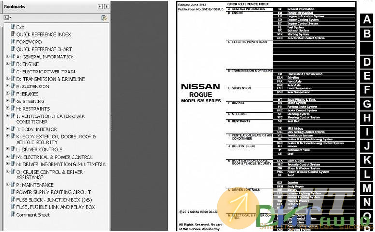Viewport: 375px width, 232px height.
Task: Click the FOREWORD bookmark page icon
Action: coord(13,42)
